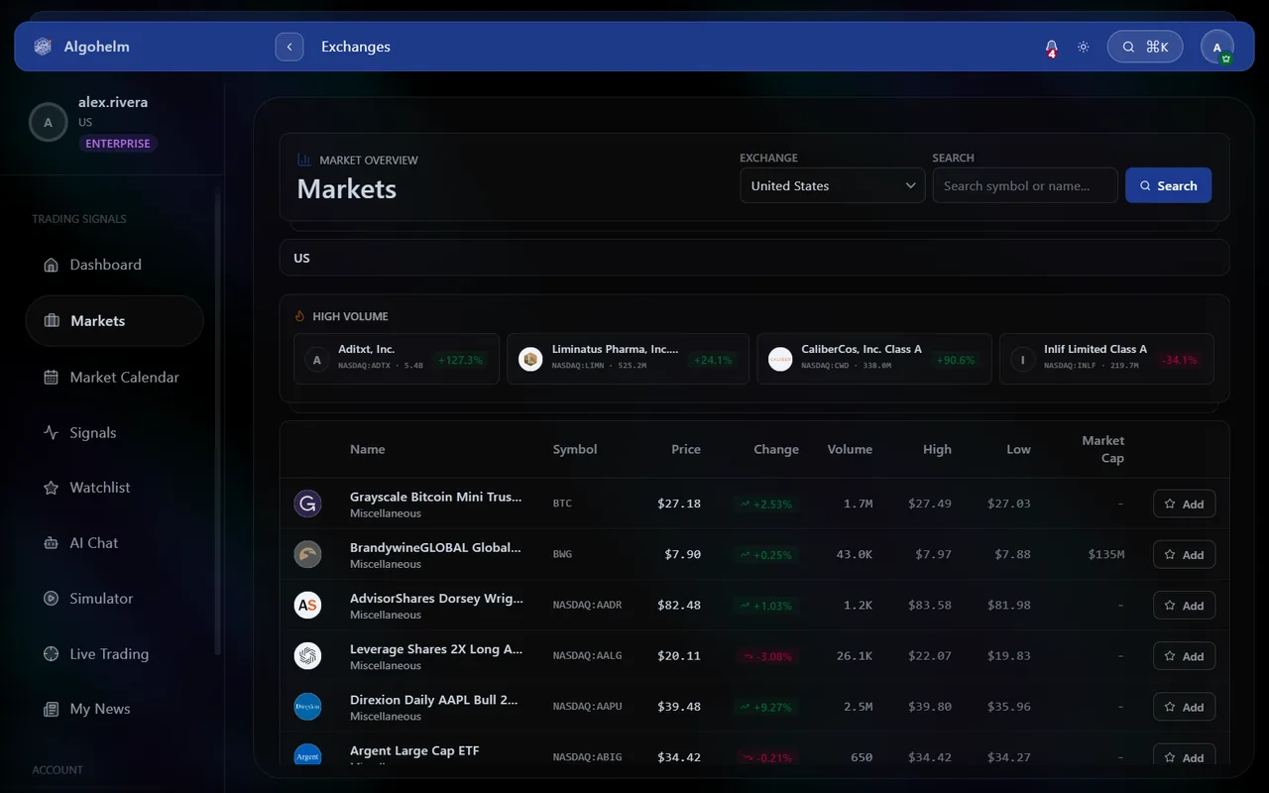Click the +9.27% change badge
Viewport: 1269px width, 793px height.
[766, 707]
